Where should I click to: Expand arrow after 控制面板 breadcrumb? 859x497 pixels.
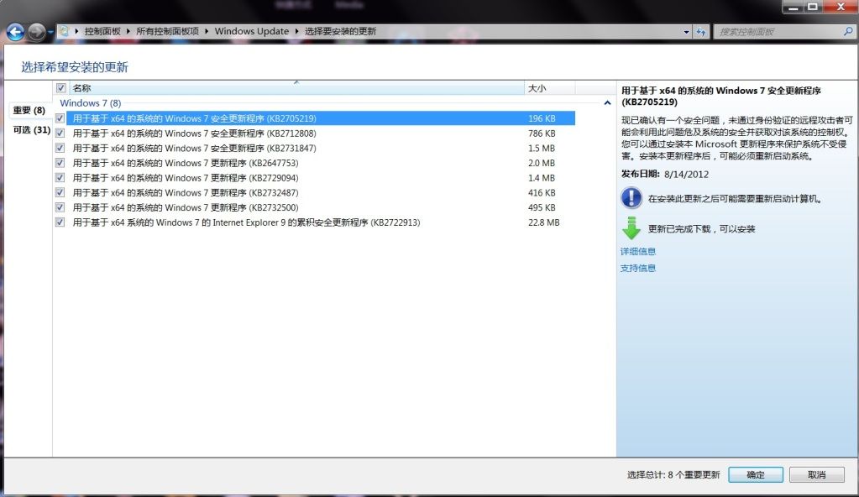128,31
